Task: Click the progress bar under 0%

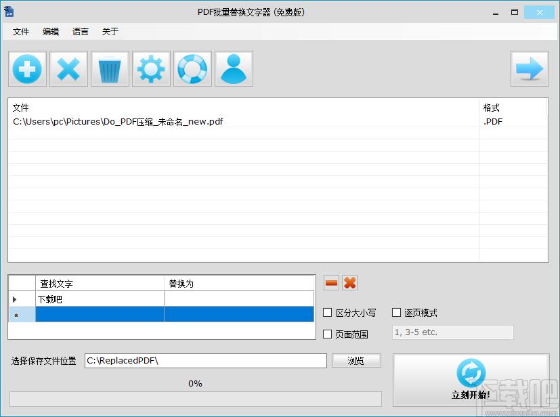Action: pyautogui.click(x=196, y=399)
